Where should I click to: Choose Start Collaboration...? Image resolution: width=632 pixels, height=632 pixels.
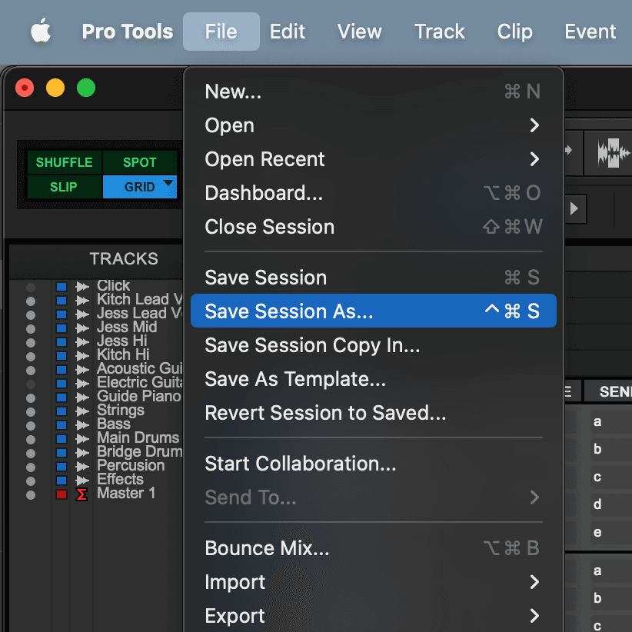coord(373,464)
